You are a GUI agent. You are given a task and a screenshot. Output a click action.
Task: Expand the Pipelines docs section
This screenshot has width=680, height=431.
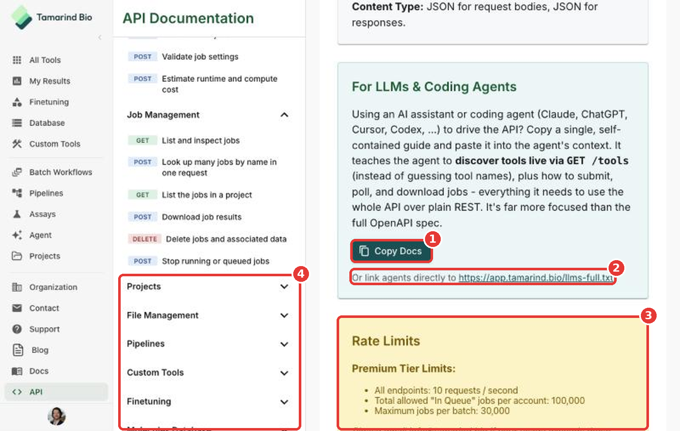[284, 344]
